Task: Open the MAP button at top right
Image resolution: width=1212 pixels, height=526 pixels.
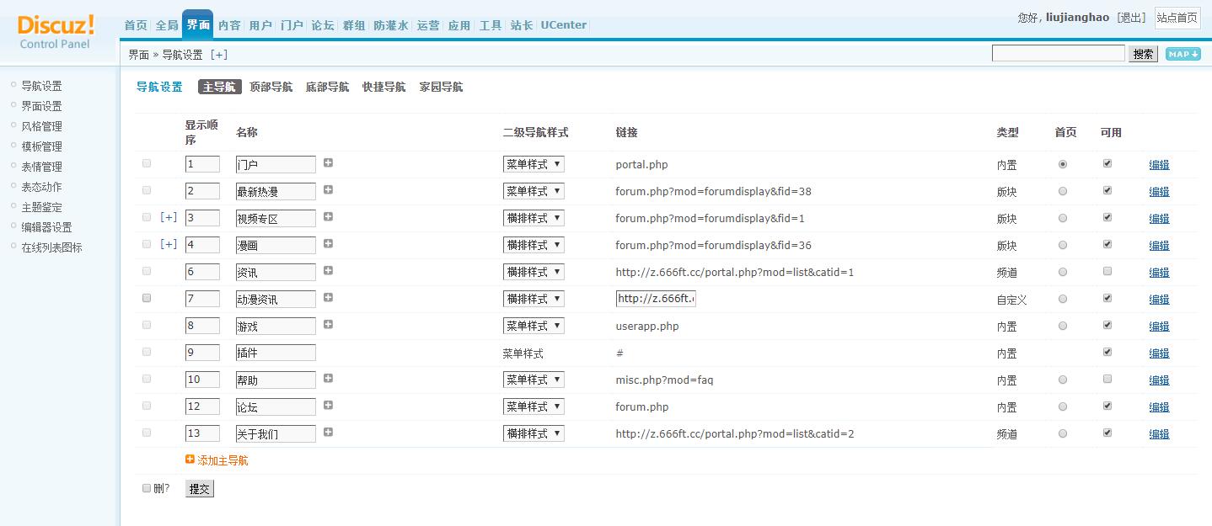Action: [x=1183, y=53]
